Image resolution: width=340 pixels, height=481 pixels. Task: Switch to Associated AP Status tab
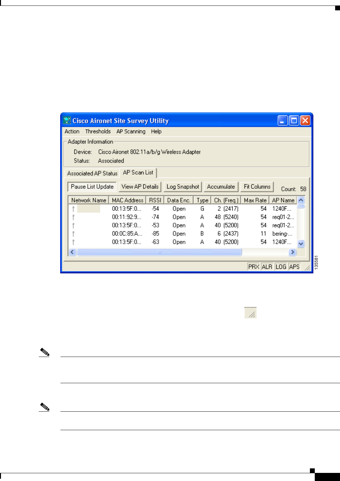(92, 173)
